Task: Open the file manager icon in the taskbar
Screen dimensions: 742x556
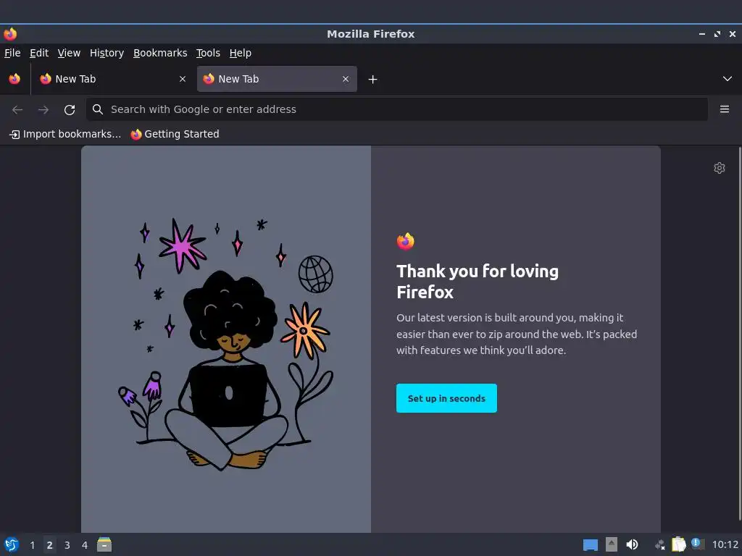Action: coord(104,544)
